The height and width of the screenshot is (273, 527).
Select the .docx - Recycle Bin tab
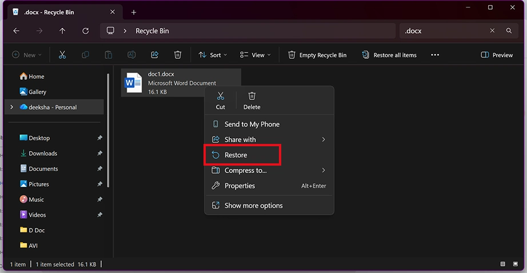pyautogui.click(x=64, y=12)
